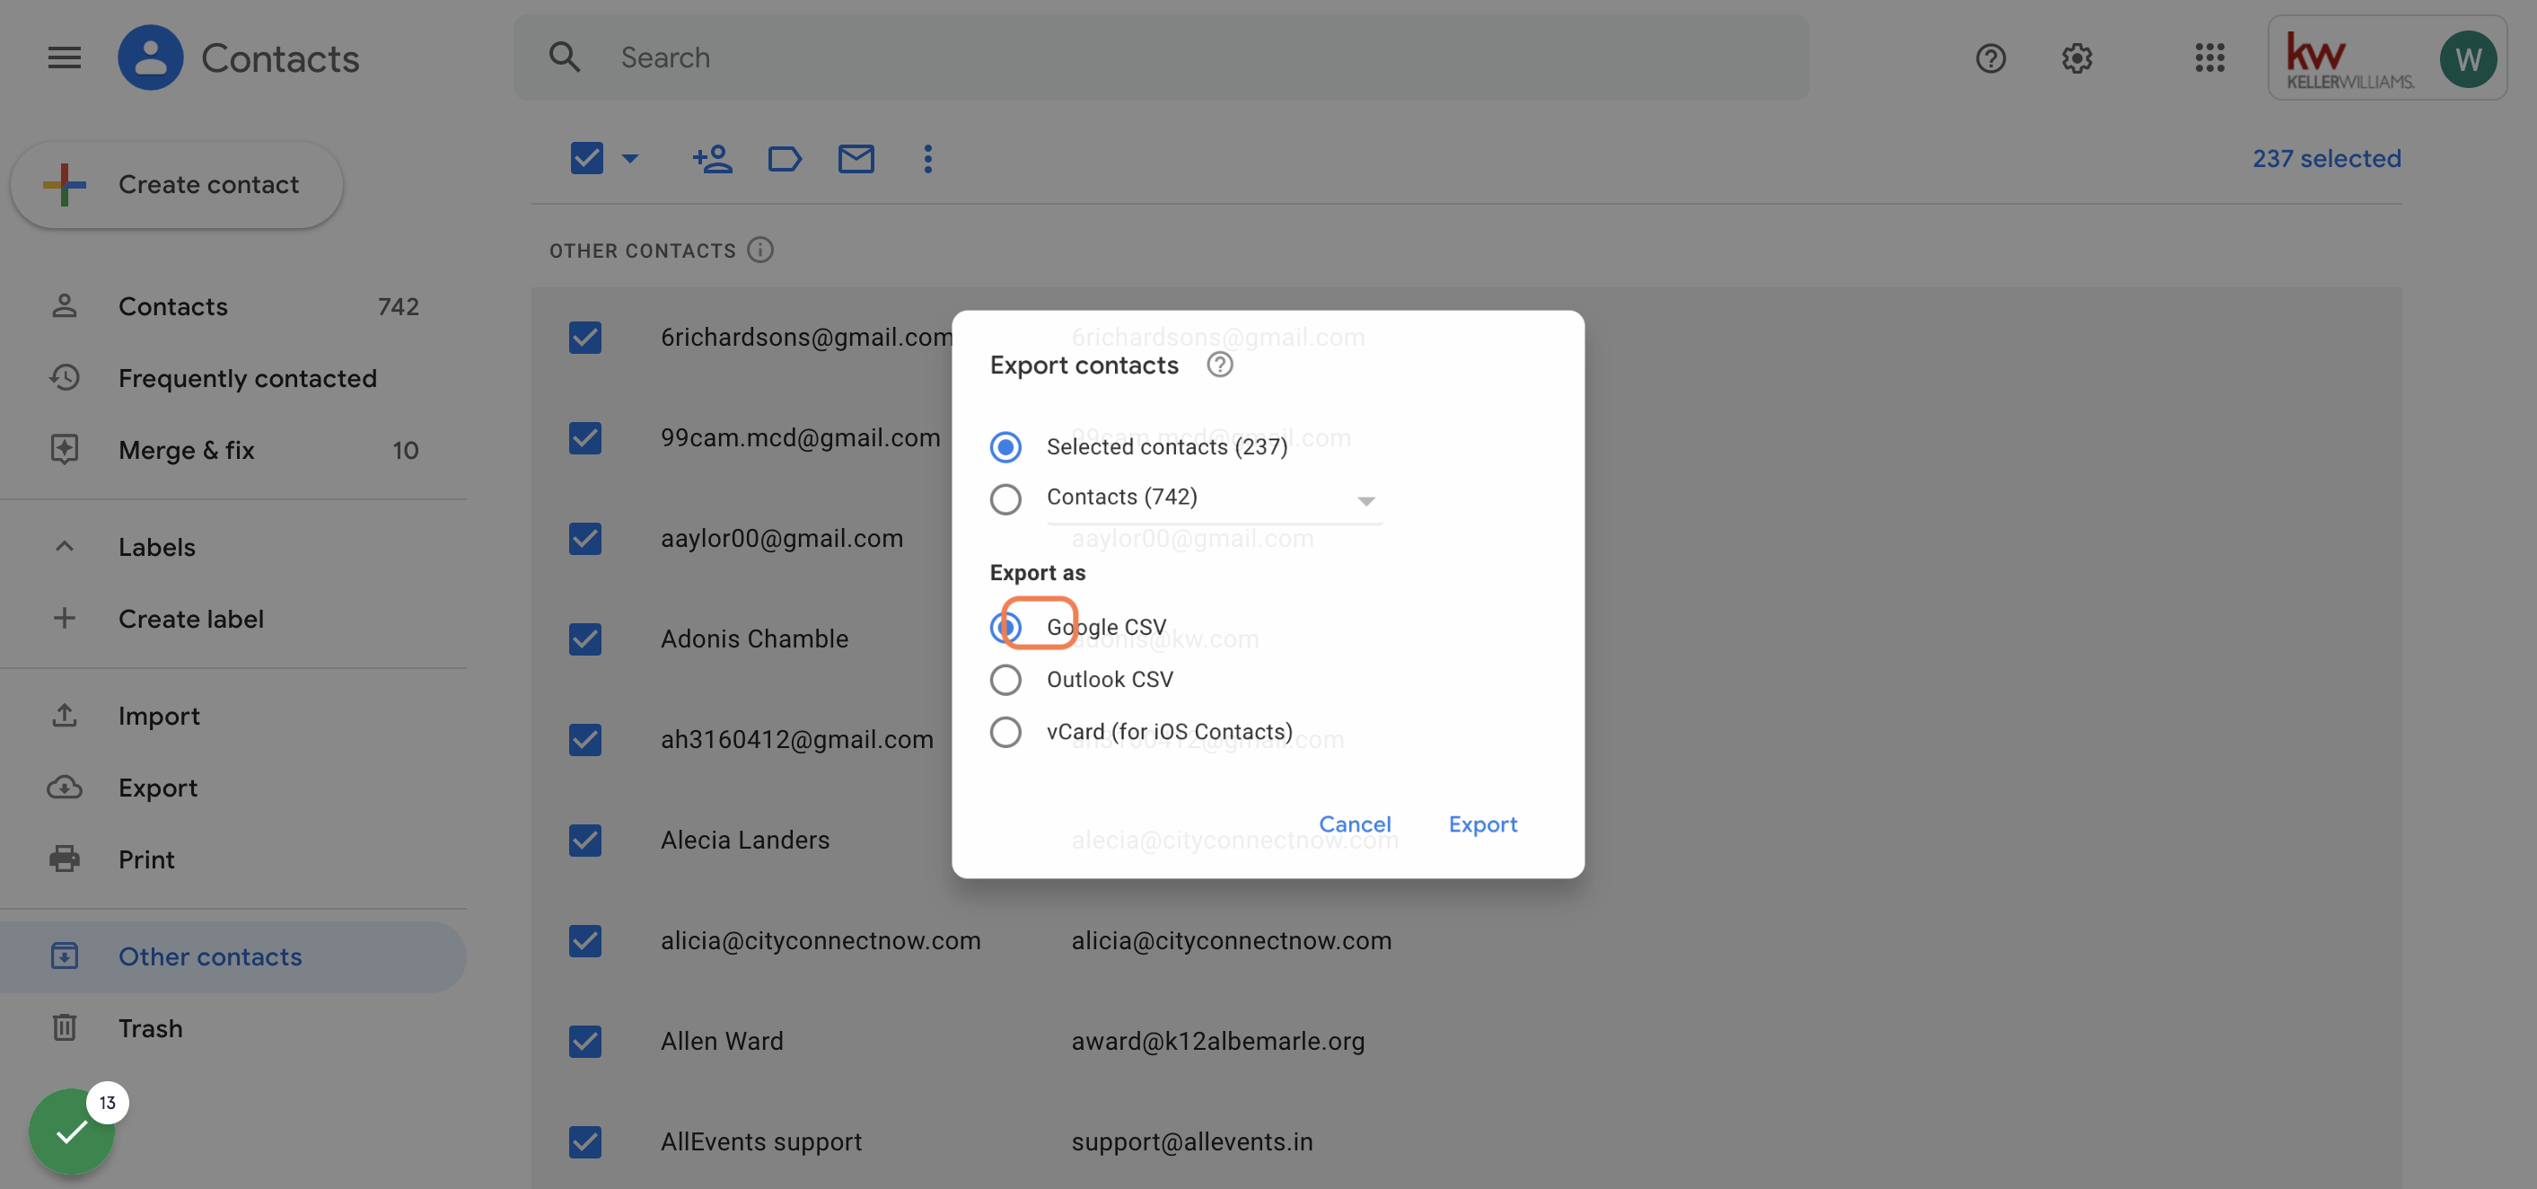Open the selection dropdown arrow next to checkbox
2537x1189 pixels.
pos(630,158)
